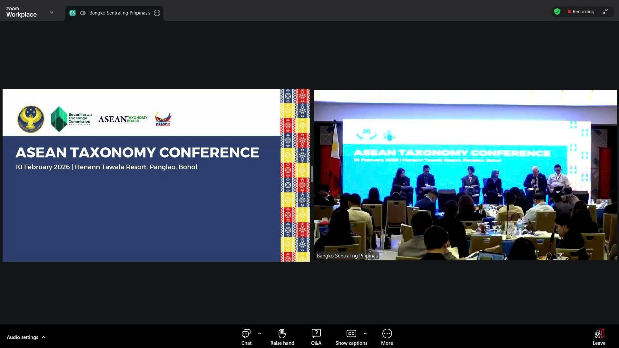This screenshot has width=619, height=348.
Task: Click divider handle between slide and video
Action: pos(312,174)
